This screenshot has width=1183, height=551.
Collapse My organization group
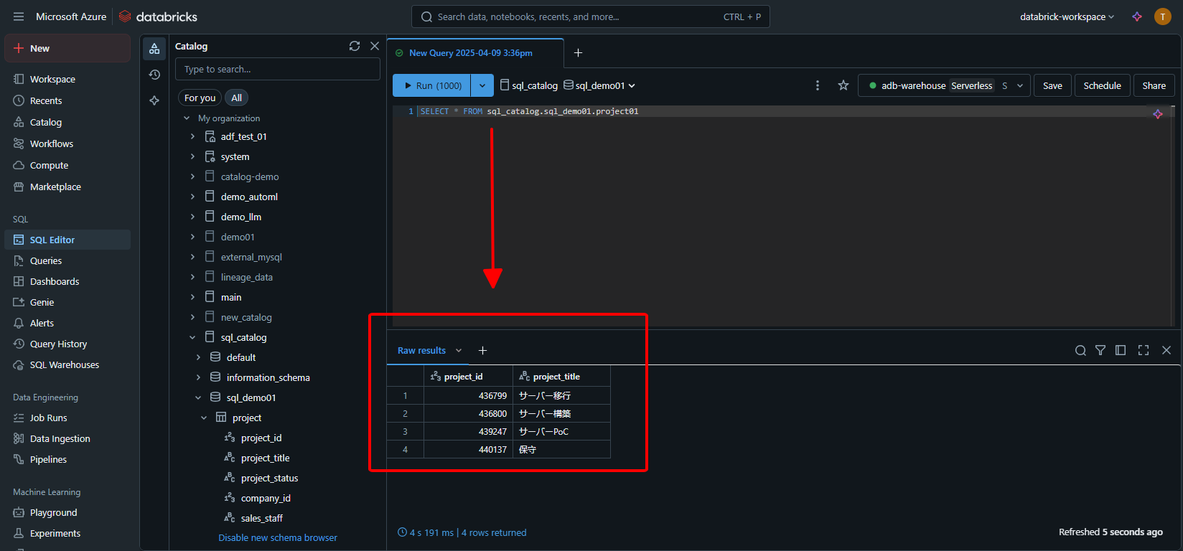point(187,118)
